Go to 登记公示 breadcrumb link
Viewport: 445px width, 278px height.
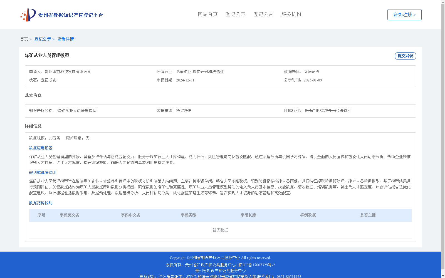coord(43,39)
